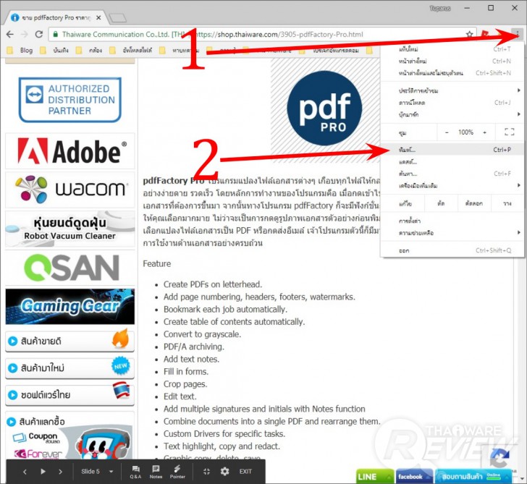Open the QSAN brand banner
Screen dimensions: 527x484
pos(70,268)
